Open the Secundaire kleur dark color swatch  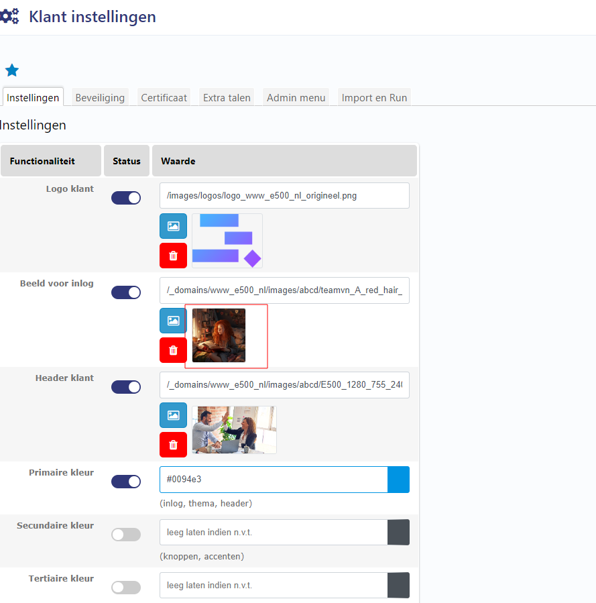pos(398,533)
